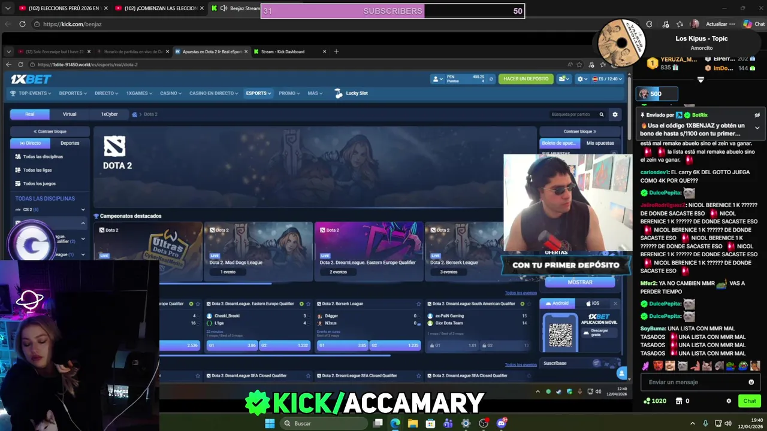Expand the PROMO menu
This screenshot has height=431, width=767.
pos(289,93)
